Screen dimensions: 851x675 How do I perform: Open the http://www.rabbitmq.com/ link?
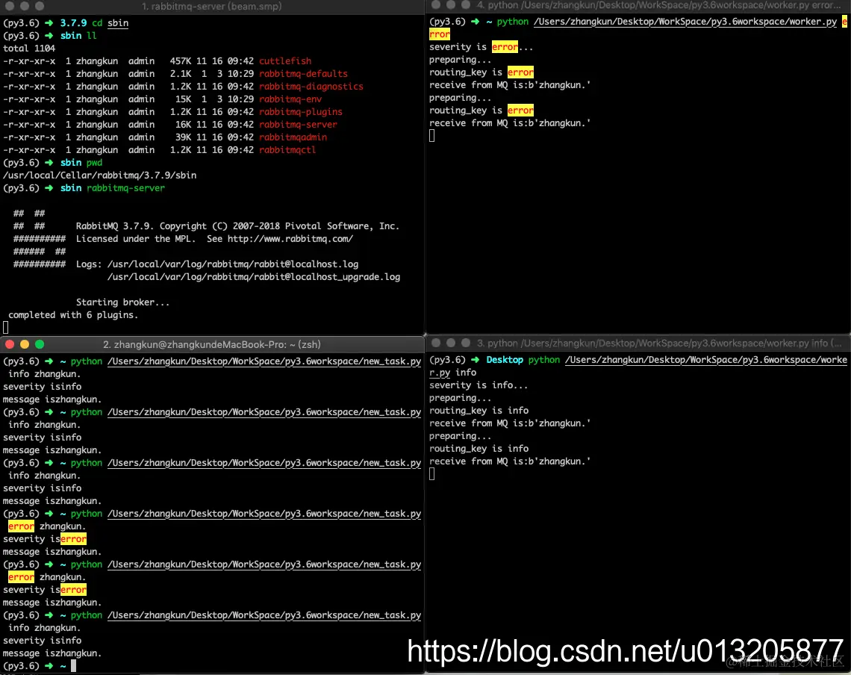[290, 239]
